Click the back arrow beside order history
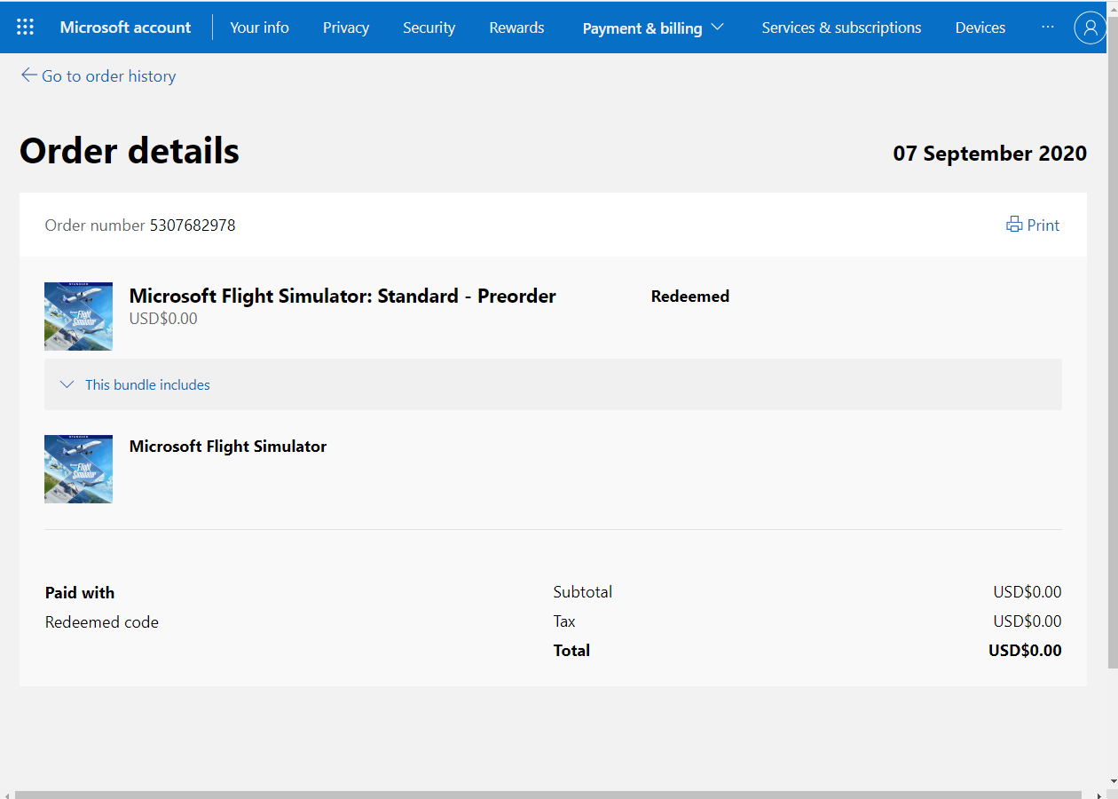The image size is (1118, 799). coord(28,75)
